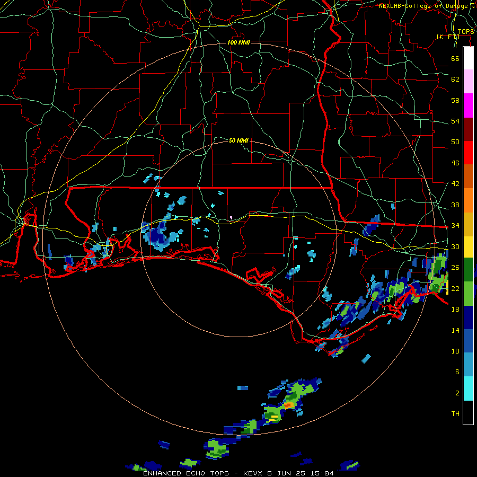Click the legend value "38"
The width and height of the screenshot is (477, 477).
point(455,205)
